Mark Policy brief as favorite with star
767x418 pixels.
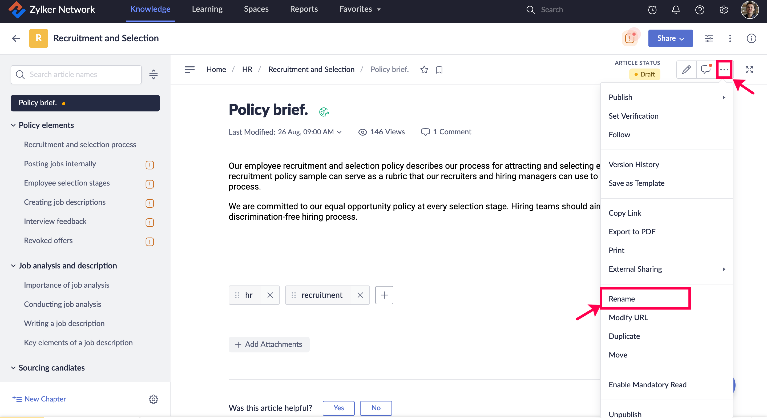[424, 70]
